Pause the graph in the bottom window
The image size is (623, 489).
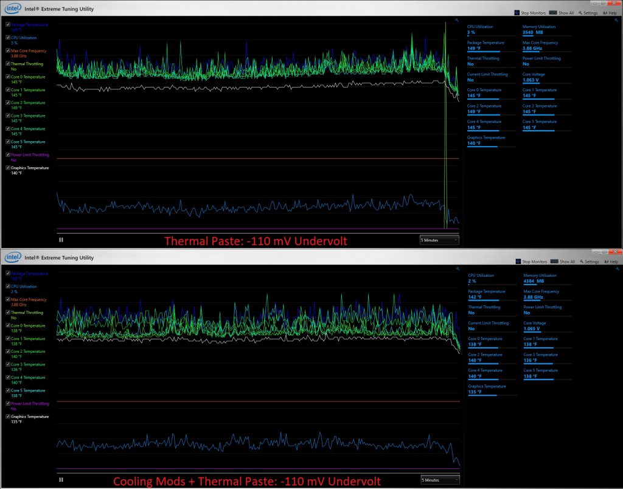(61, 479)
